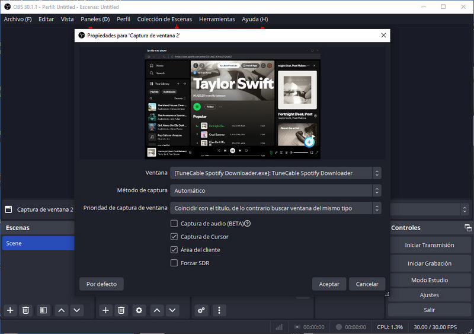Image resolution: width=474 pixels, height=334 pixels.
Task: Uncheck Área del cliente option
Action: pyautogui.click(x=174, y=250)
